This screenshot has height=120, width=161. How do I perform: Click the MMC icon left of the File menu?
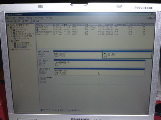(7, 18)
